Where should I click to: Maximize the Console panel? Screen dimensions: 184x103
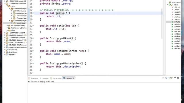pyautogui.click(x=178, y=78)
